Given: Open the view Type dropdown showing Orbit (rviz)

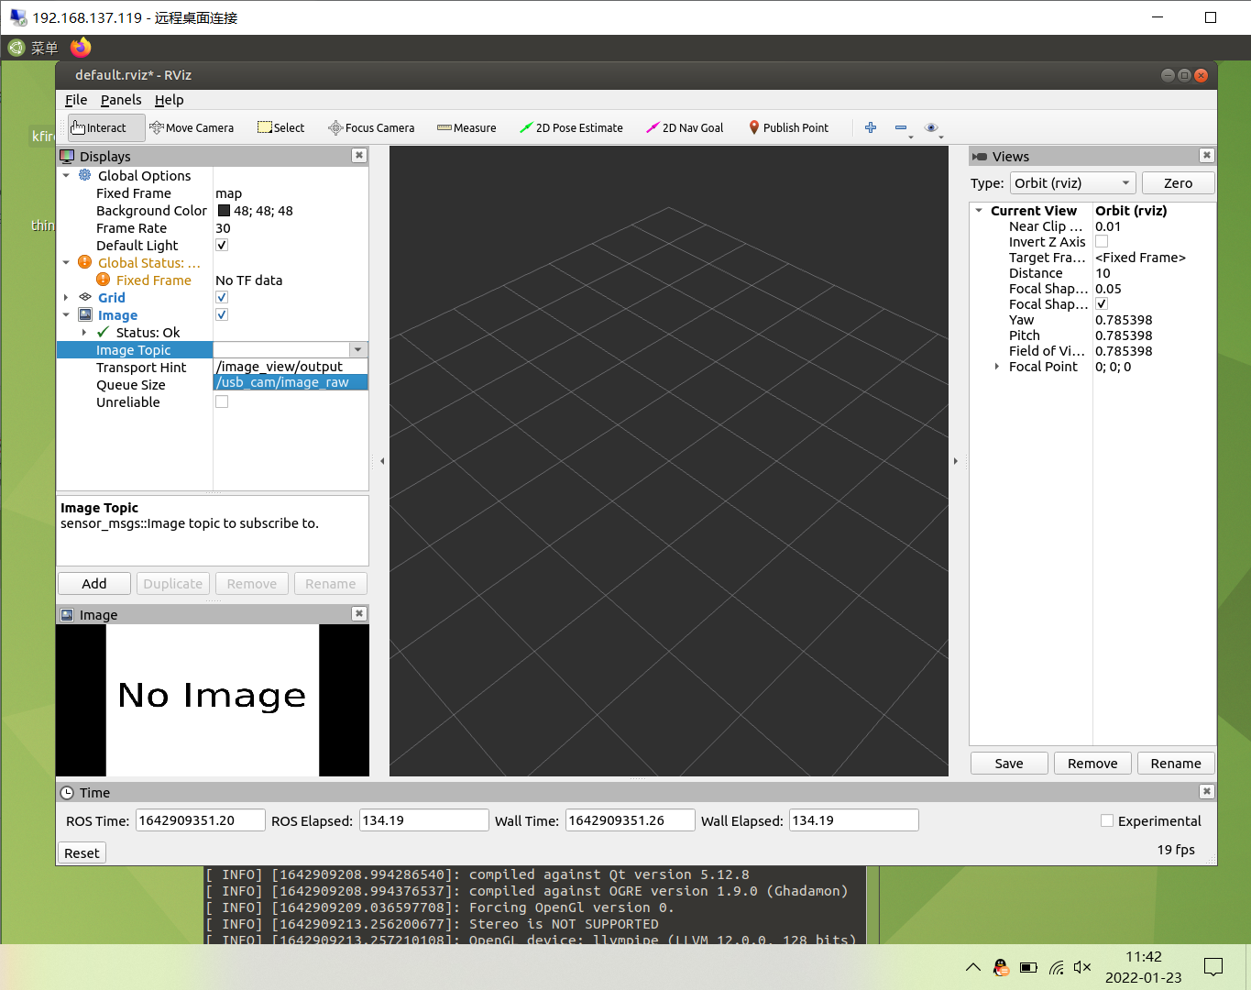Looking at the screenshot, I should tap(1071, 182).
